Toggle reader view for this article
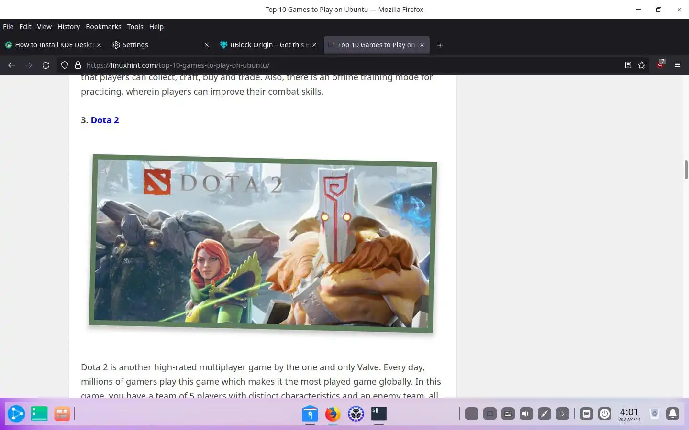 click(628, 65)
